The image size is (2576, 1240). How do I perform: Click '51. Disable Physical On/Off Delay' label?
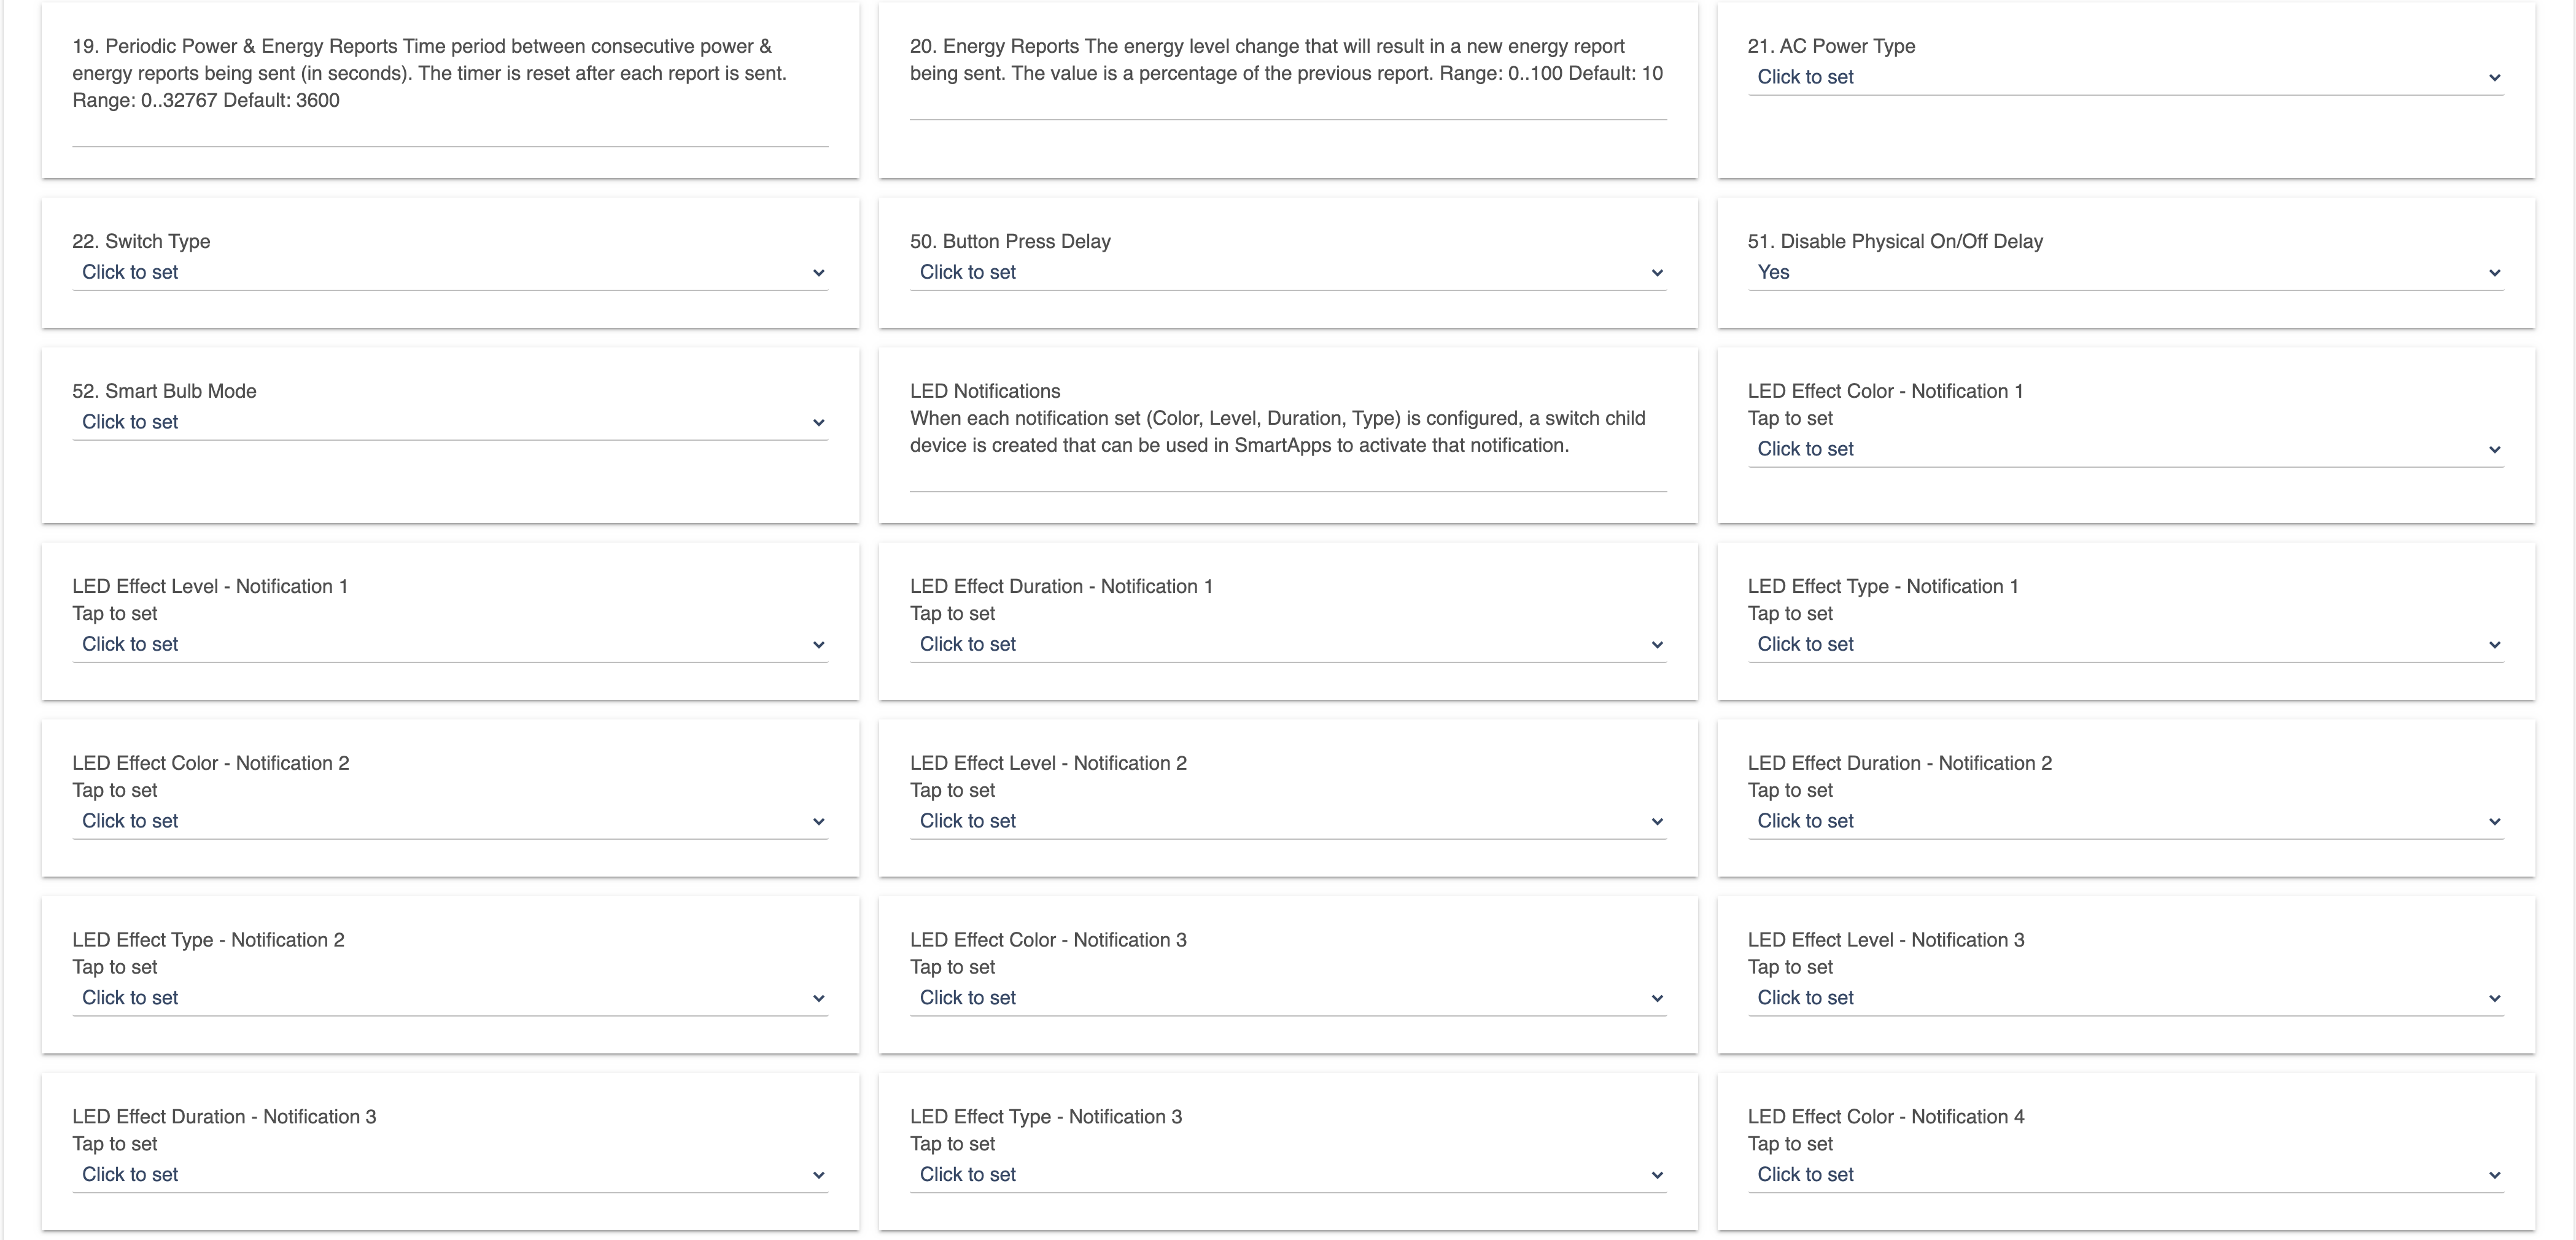pos(1895,241)
